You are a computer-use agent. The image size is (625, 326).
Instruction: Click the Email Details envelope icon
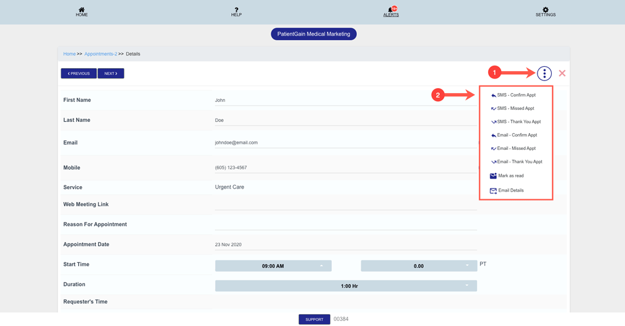(493, 190)
